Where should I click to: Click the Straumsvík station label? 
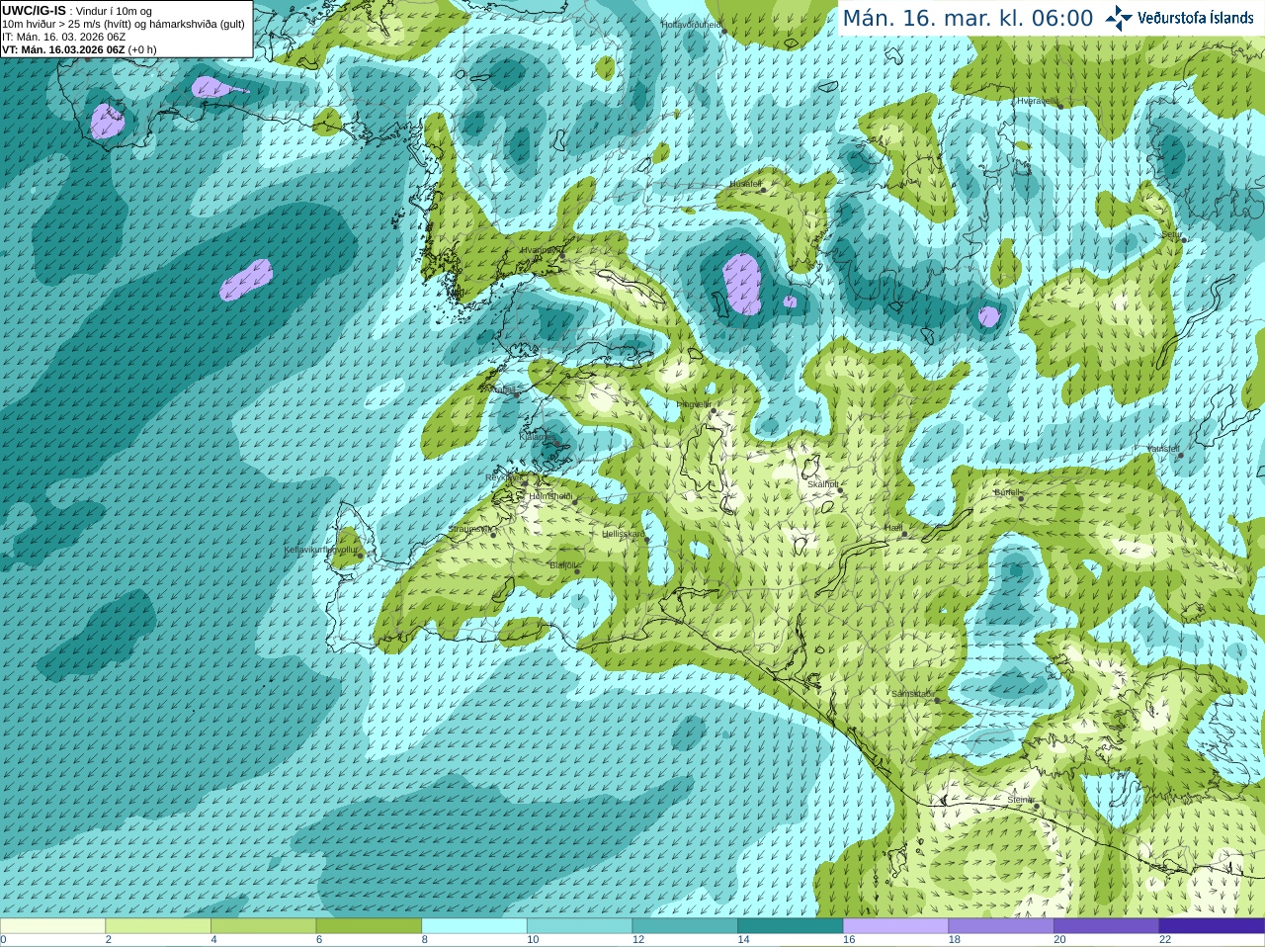468,529
